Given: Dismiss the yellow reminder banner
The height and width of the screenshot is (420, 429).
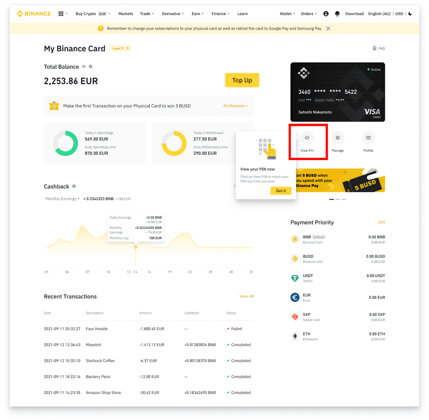Looking at the screenshot, I should click(x=328, y=28).
